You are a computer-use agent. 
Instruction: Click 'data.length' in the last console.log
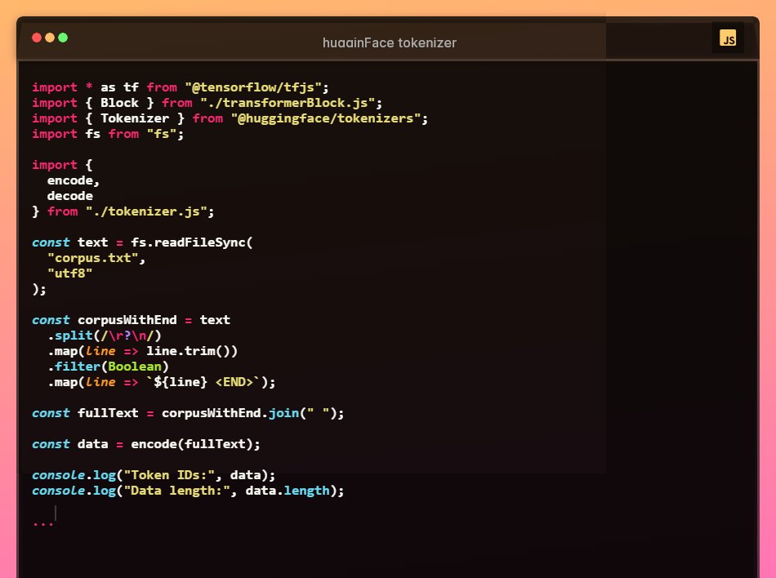tap(287, 491)
